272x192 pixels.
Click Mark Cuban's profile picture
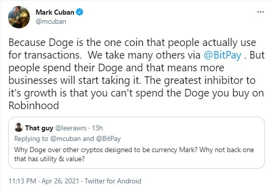[19, 17]
